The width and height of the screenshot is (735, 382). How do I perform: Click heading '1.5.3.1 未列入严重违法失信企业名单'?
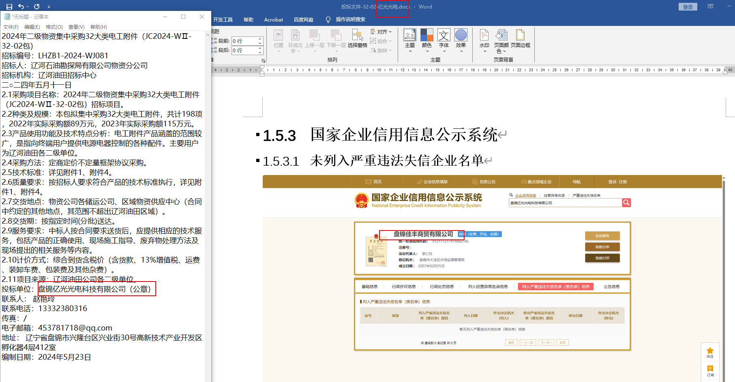click(x=373, y=161)
